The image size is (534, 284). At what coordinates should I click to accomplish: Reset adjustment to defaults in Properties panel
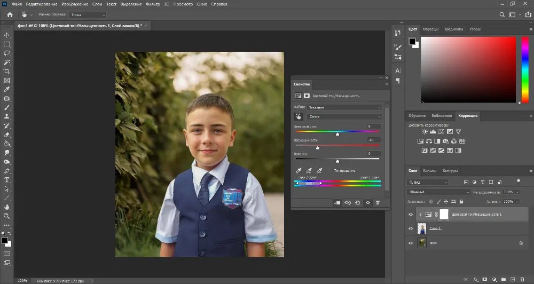pos(357,203)
